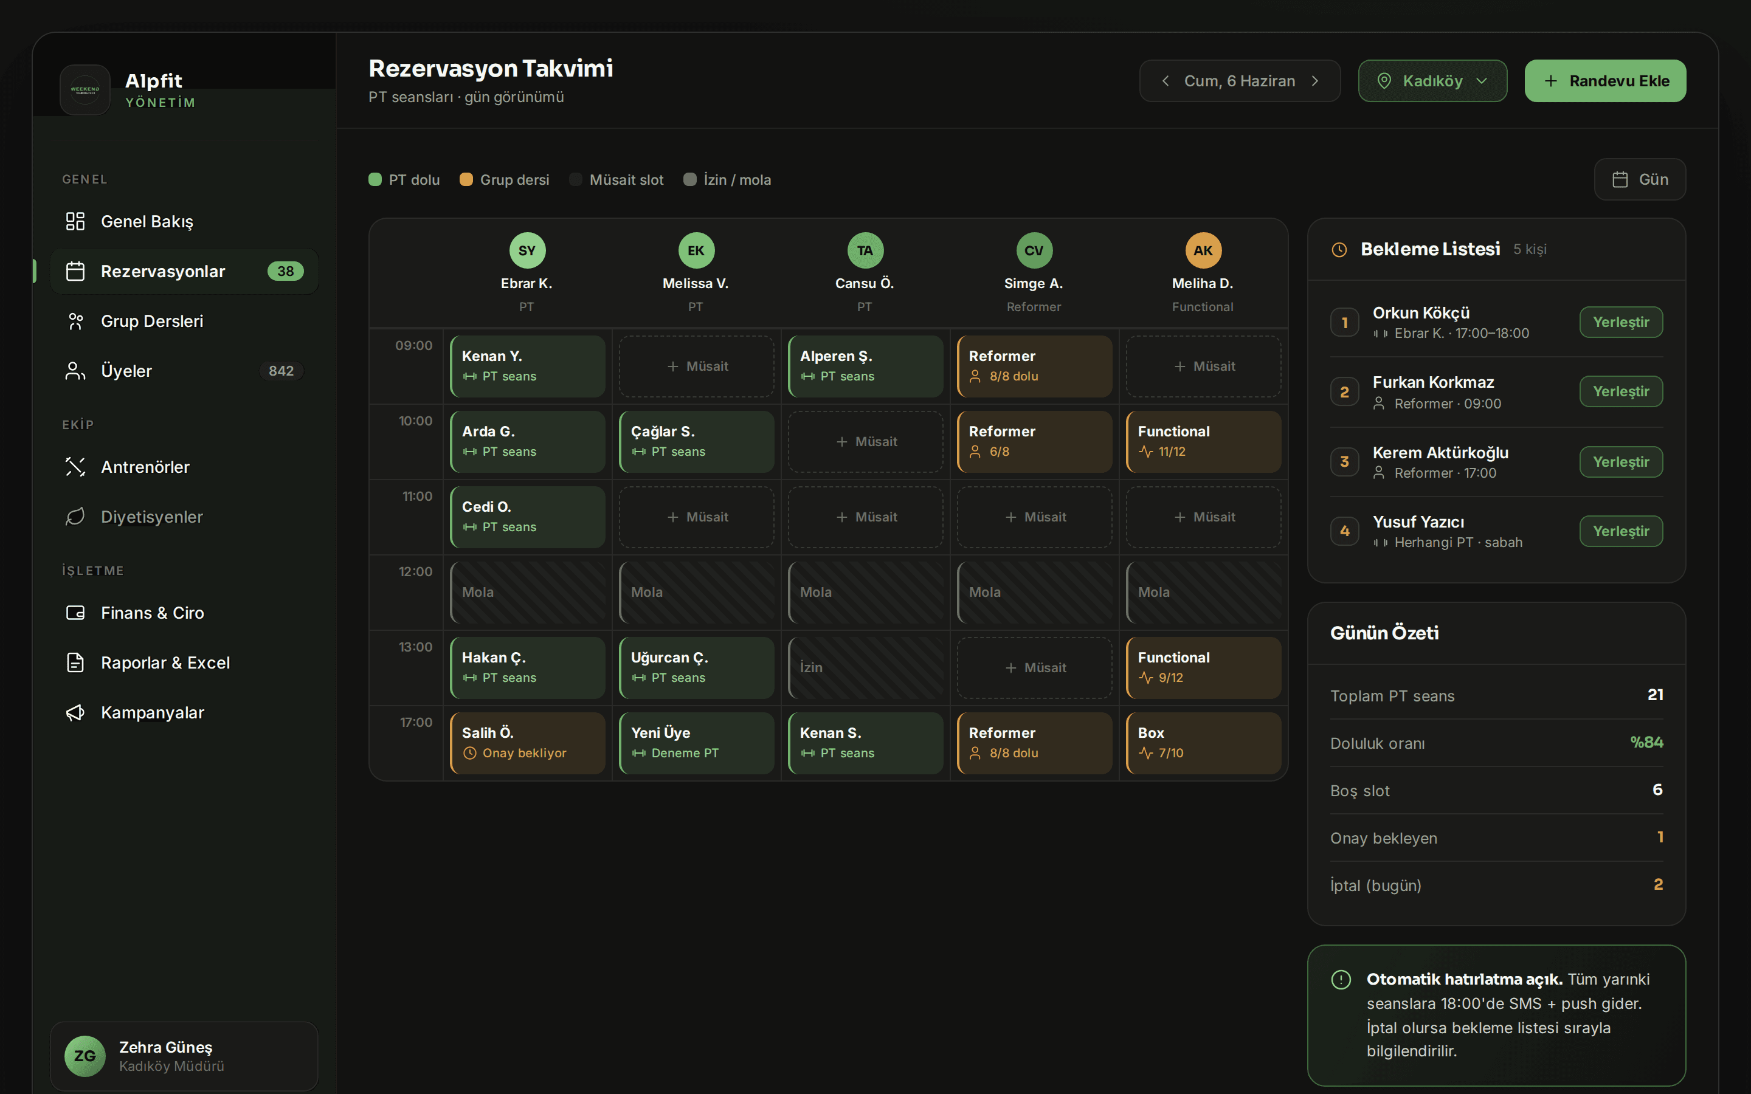
Task: Go to next day with right chevron
Action: coord(1314,81)
